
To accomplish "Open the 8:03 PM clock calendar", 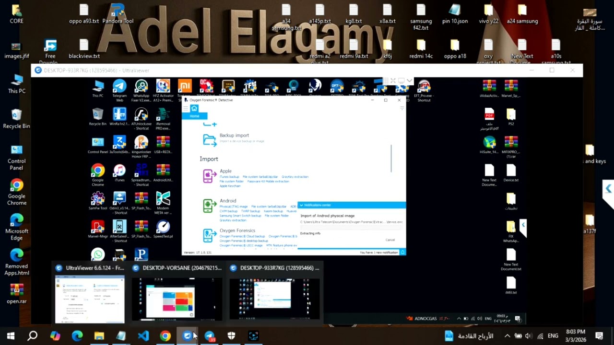I will pos(576,335).
